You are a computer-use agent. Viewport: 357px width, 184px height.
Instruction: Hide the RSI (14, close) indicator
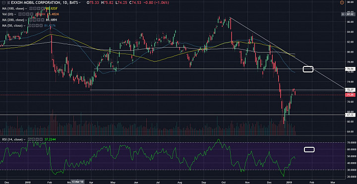(29, 139)
